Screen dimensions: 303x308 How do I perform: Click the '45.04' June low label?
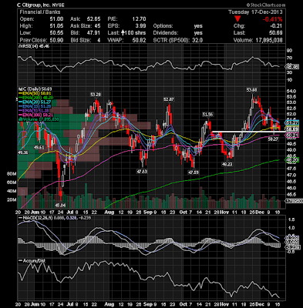pyautogui.click(x=60, y=206)
